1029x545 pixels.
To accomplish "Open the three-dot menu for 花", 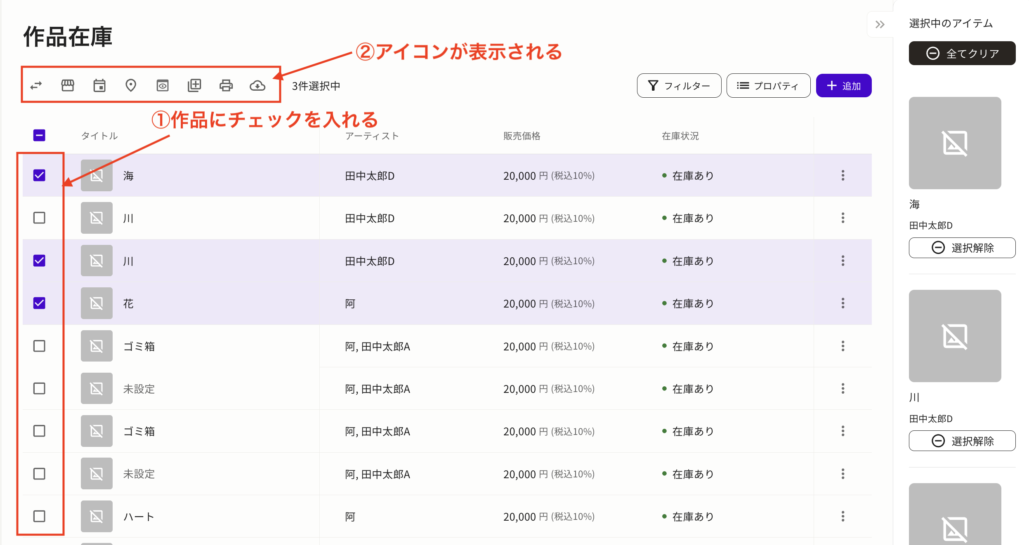I will tap(843, 303).
